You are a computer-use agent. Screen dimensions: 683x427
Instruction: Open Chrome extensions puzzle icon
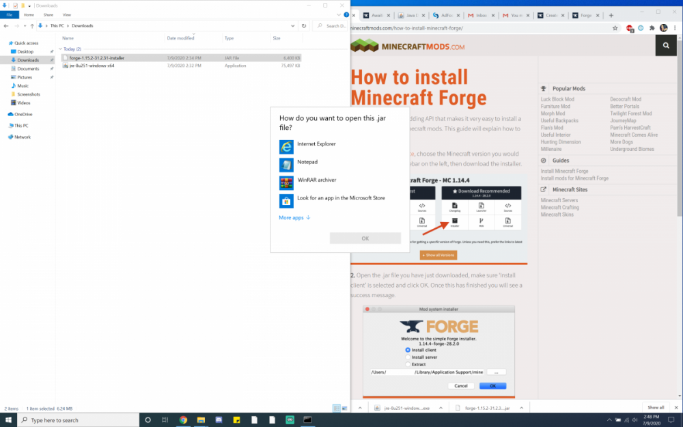coord(651,28)
